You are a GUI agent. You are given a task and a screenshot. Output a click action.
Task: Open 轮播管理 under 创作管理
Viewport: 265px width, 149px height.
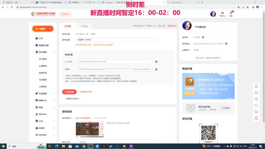(43, 66)
